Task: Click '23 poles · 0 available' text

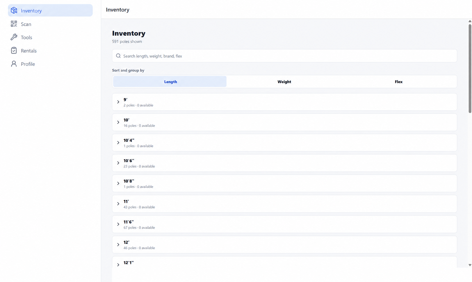Action: pos(139,166)
